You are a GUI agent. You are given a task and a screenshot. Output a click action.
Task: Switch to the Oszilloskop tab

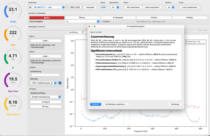(x=73, y=32)
